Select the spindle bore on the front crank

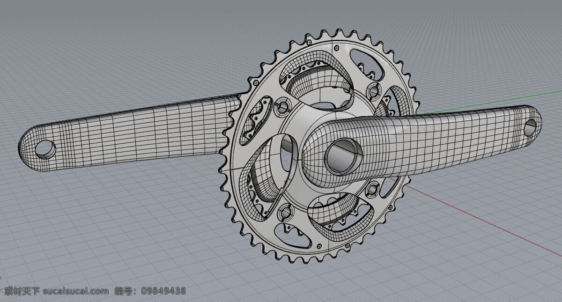pos(344,156)
